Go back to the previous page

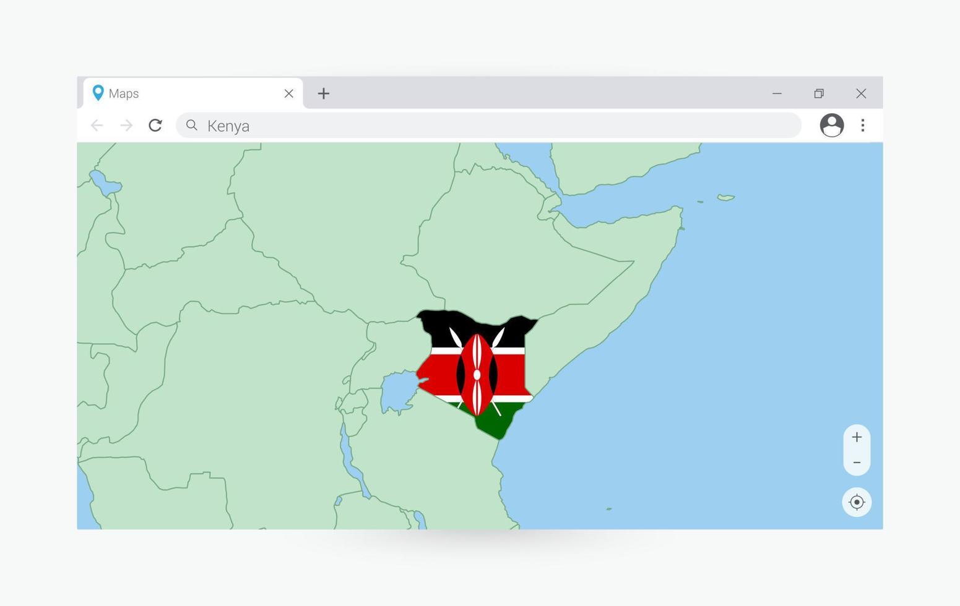click(x=97, y=126)
